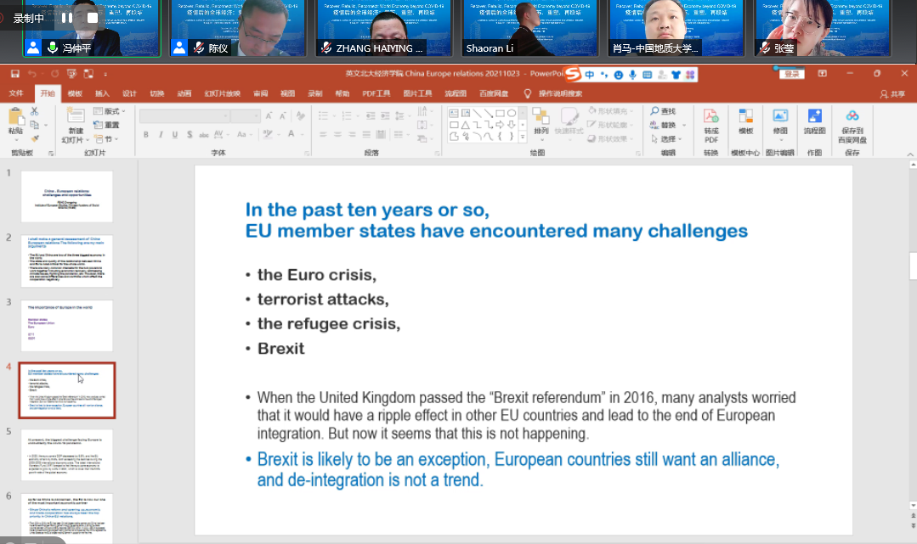Screen dimensions: 917x544
Task: Open the Slide Show (幻灯片放映) tab
Action: 222,93
